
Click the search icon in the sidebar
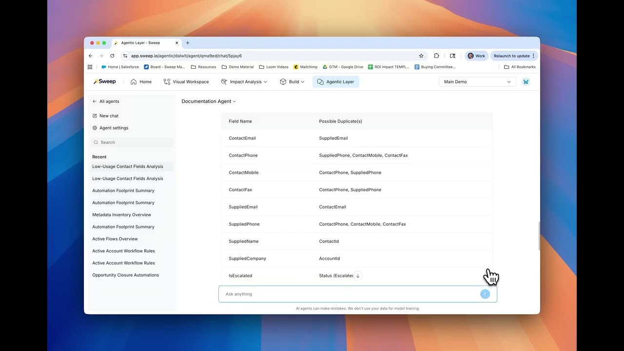pos(97,142)
